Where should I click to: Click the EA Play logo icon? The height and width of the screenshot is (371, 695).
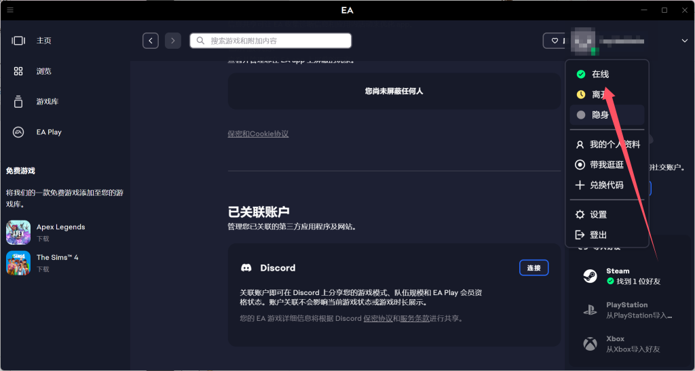point(18,132)
